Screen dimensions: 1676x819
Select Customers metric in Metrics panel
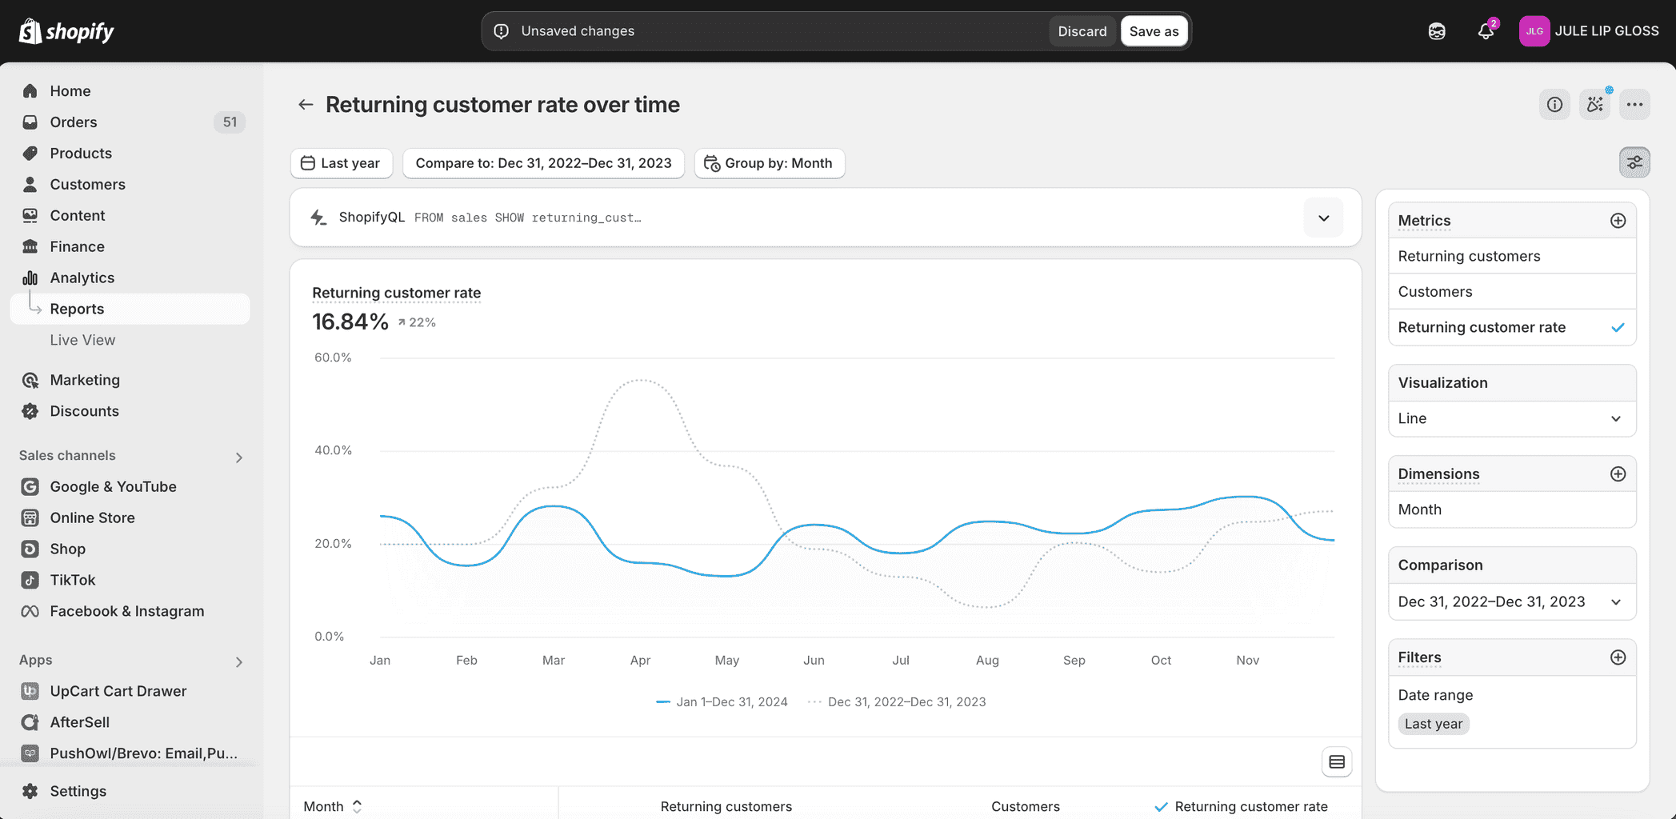pyautogui.click(x=1512, y=292)
